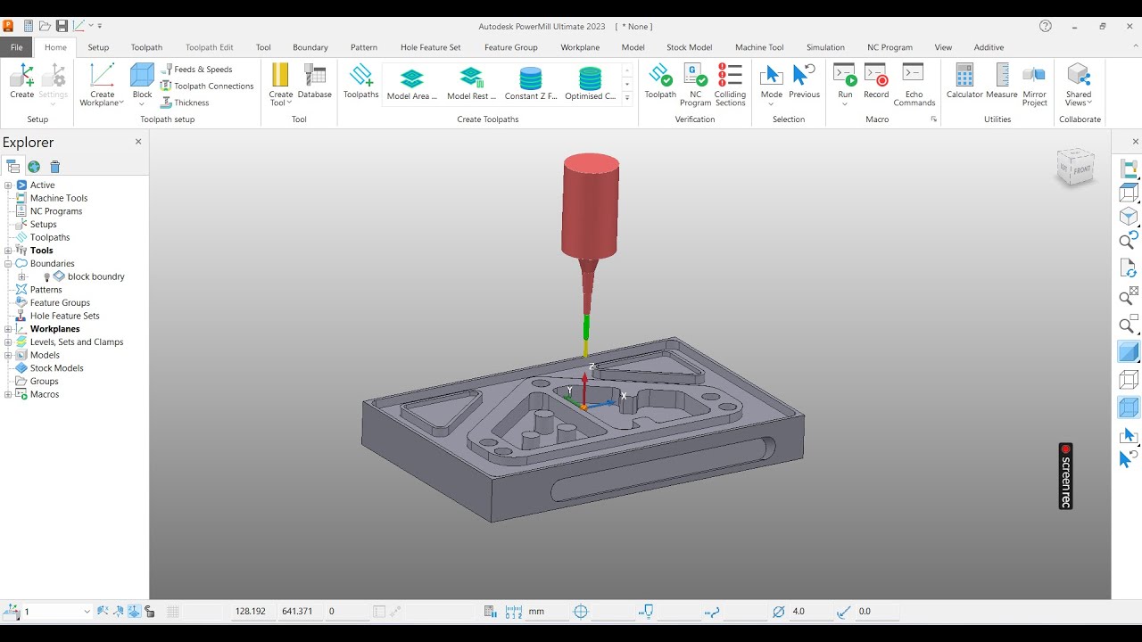
Task: Click the Zoom to Box icon
Action: (x=1129, y=324)
